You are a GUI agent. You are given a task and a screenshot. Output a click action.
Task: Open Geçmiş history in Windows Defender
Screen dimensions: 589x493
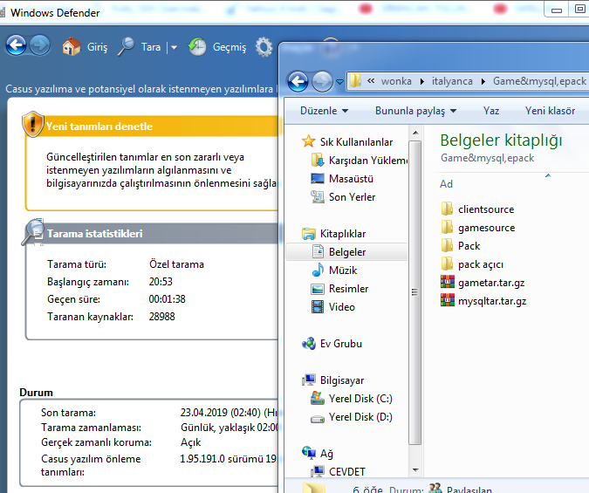(x=198, y=46)
